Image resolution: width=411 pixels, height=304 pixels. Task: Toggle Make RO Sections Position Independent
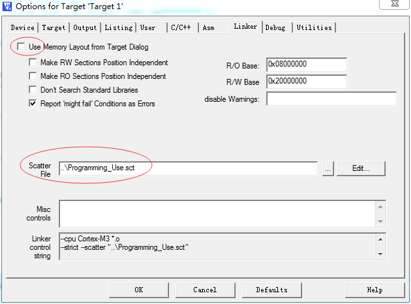[x=33, y=76]
